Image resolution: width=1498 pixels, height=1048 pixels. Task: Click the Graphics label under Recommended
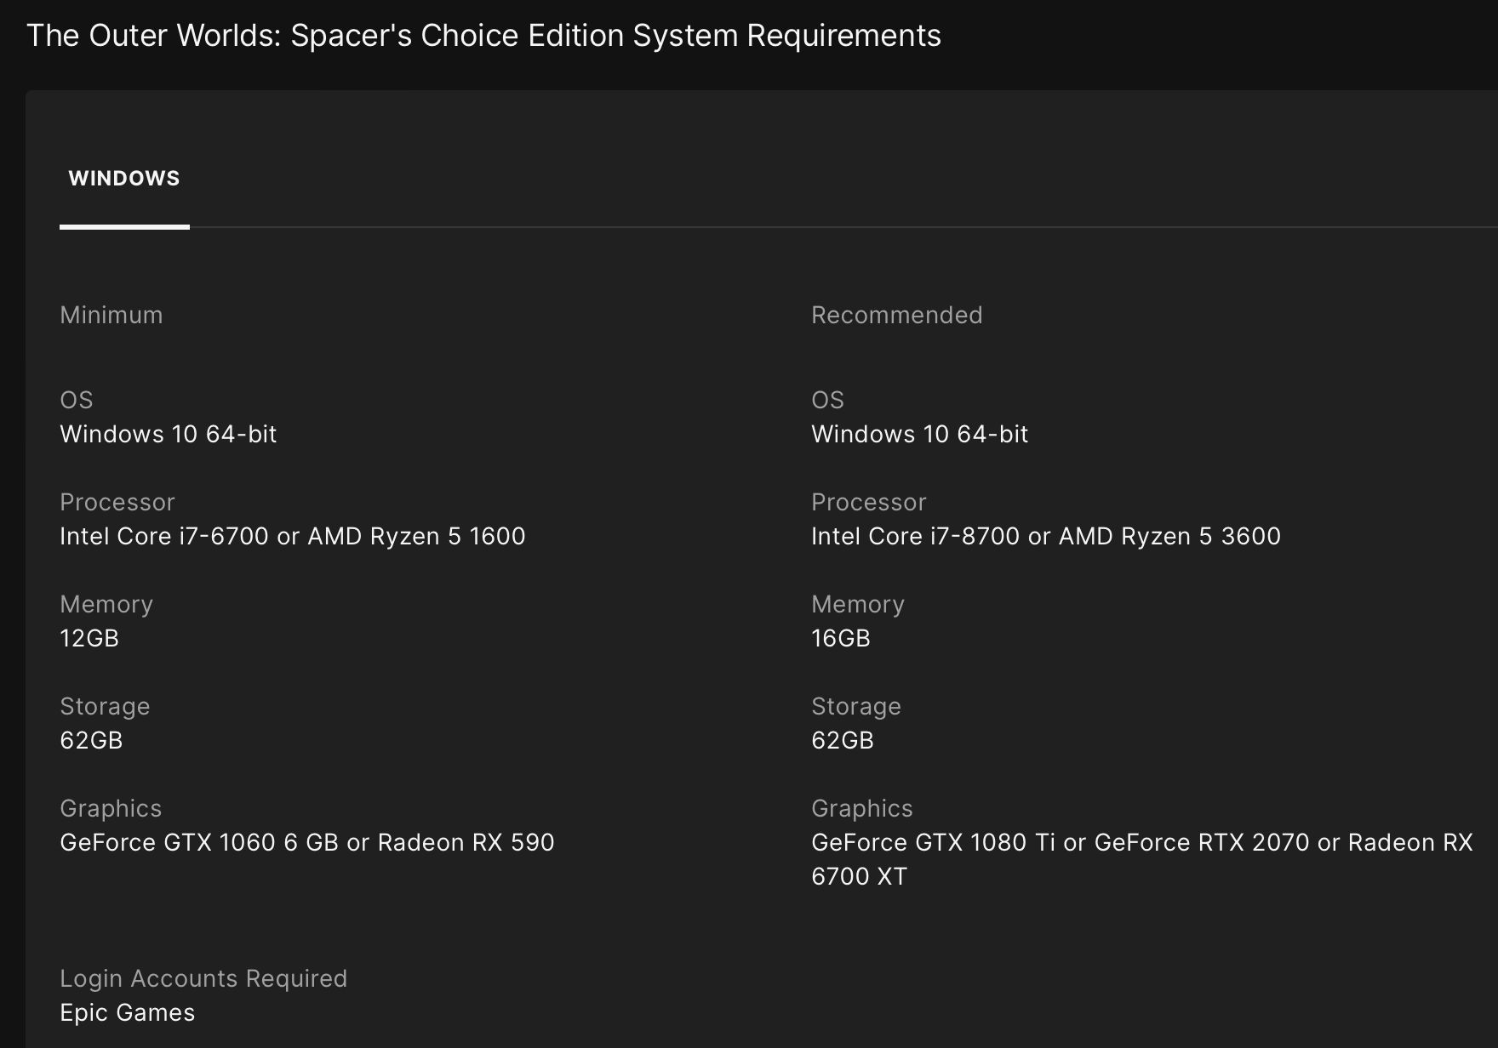point(861,808)
